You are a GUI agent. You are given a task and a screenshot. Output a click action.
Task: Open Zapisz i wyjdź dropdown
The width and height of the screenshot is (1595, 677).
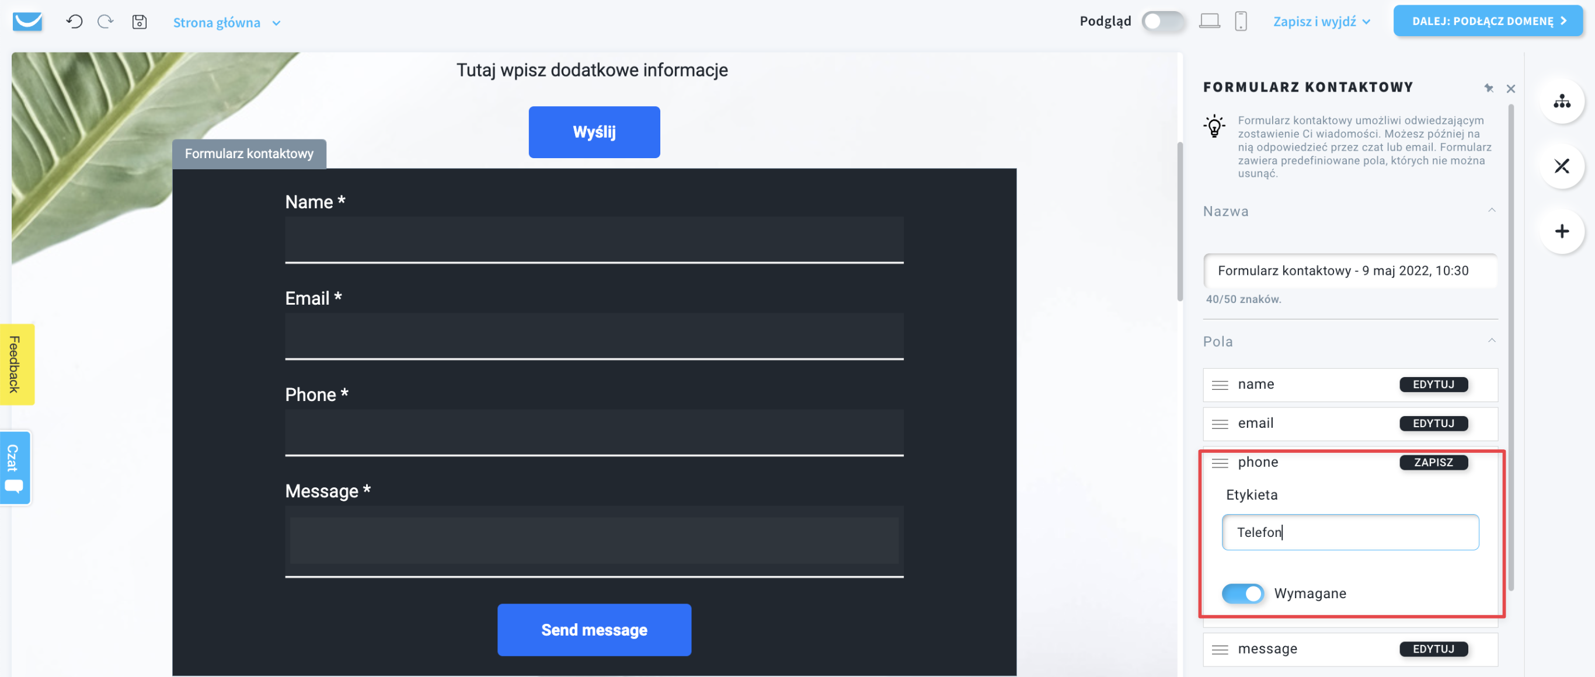(1321, 22)
